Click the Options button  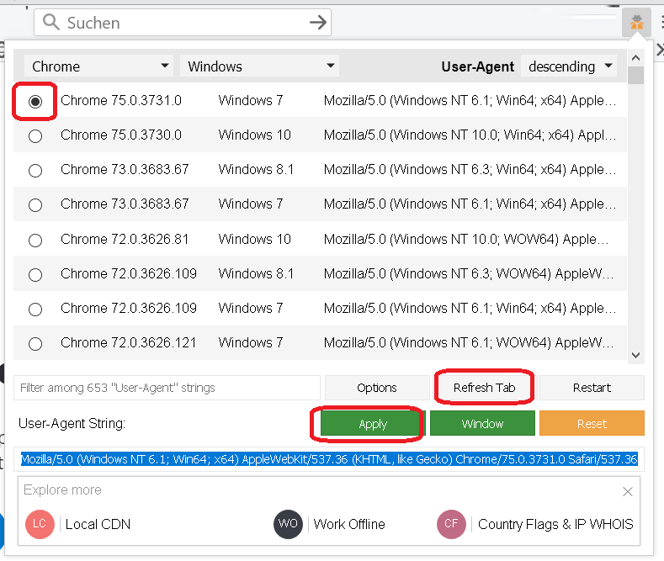point(377,388)
